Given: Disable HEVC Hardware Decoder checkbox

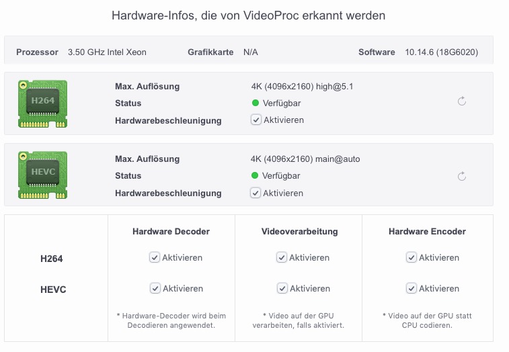Looking at the screenshot, I should pyautogui.click(x=155, y=288).
